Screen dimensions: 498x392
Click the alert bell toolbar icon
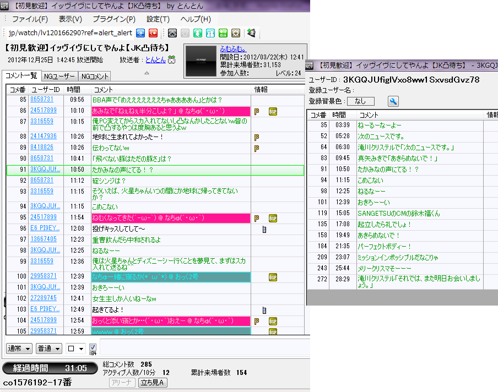pos(252,32)
